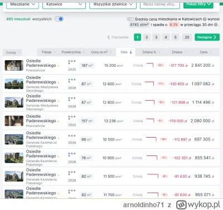Click the -14% change badge
The width and height of the screenshot is (223, 210).
tap(163, 139)
